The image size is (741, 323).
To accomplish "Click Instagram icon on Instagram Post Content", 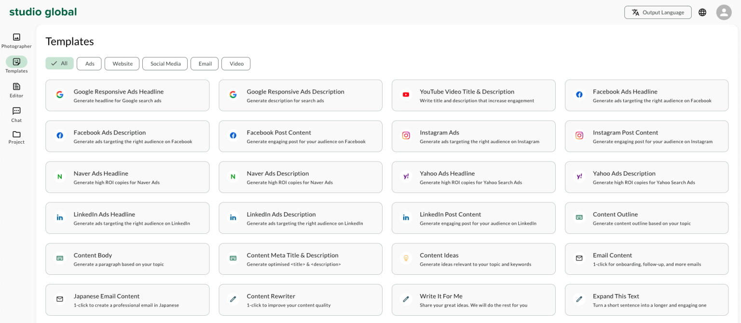I will click(579, 136).
